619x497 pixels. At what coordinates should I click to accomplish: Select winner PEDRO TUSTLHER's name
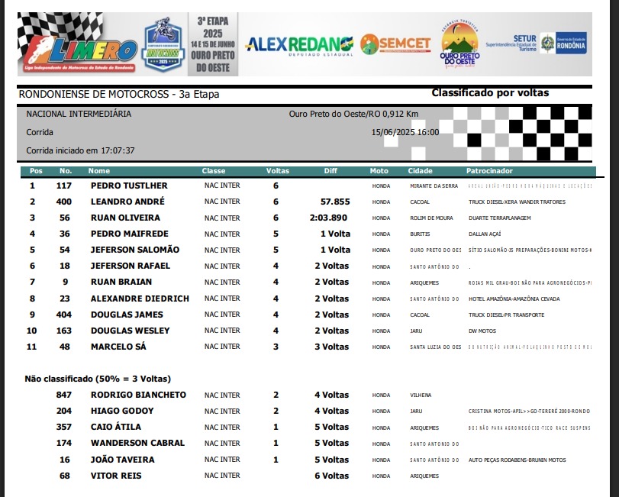[x=129, y=186]
